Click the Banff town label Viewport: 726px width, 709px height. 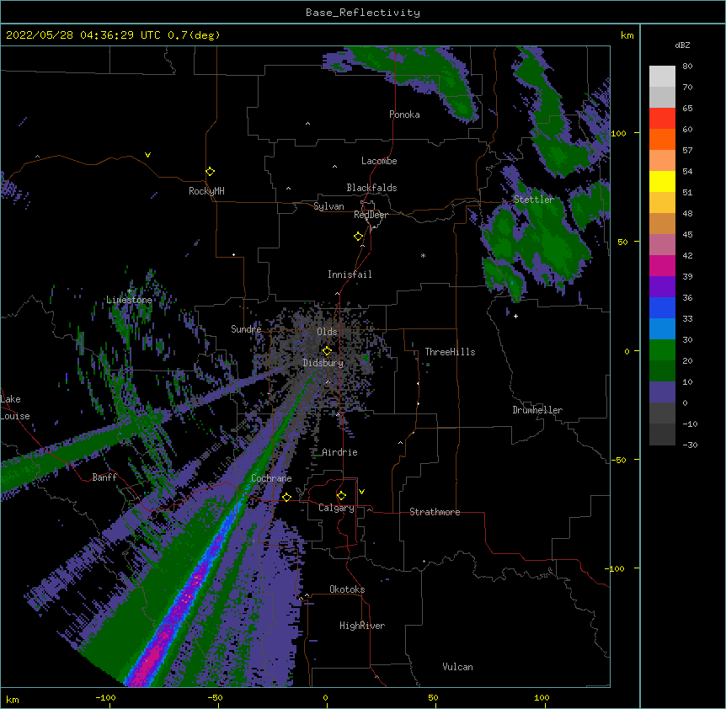tap(104, 477)
